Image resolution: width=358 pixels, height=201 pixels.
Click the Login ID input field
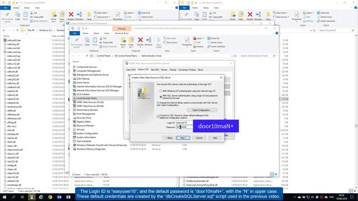(x=185, y=123)
